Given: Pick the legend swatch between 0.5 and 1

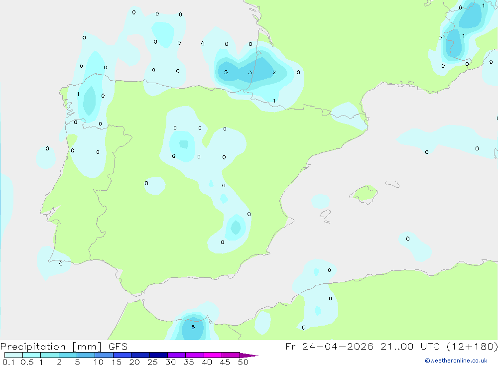Looking at the screenshot, I should tap(32, 355).
